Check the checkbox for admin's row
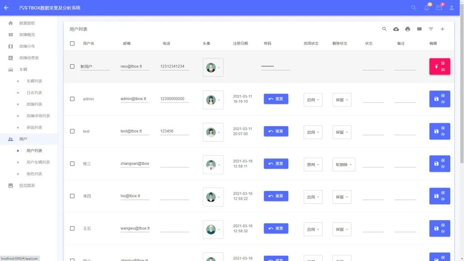This screenshot has width=464, height=261. click(72, 99)
